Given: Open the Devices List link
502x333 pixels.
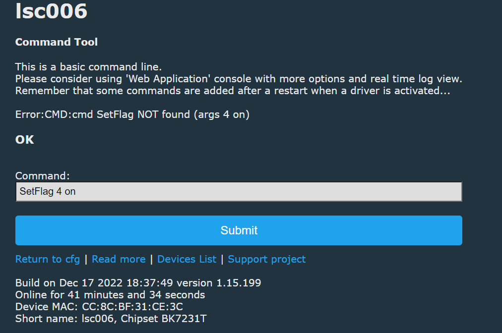Looking at the screenshot, I should coord(187,259).
